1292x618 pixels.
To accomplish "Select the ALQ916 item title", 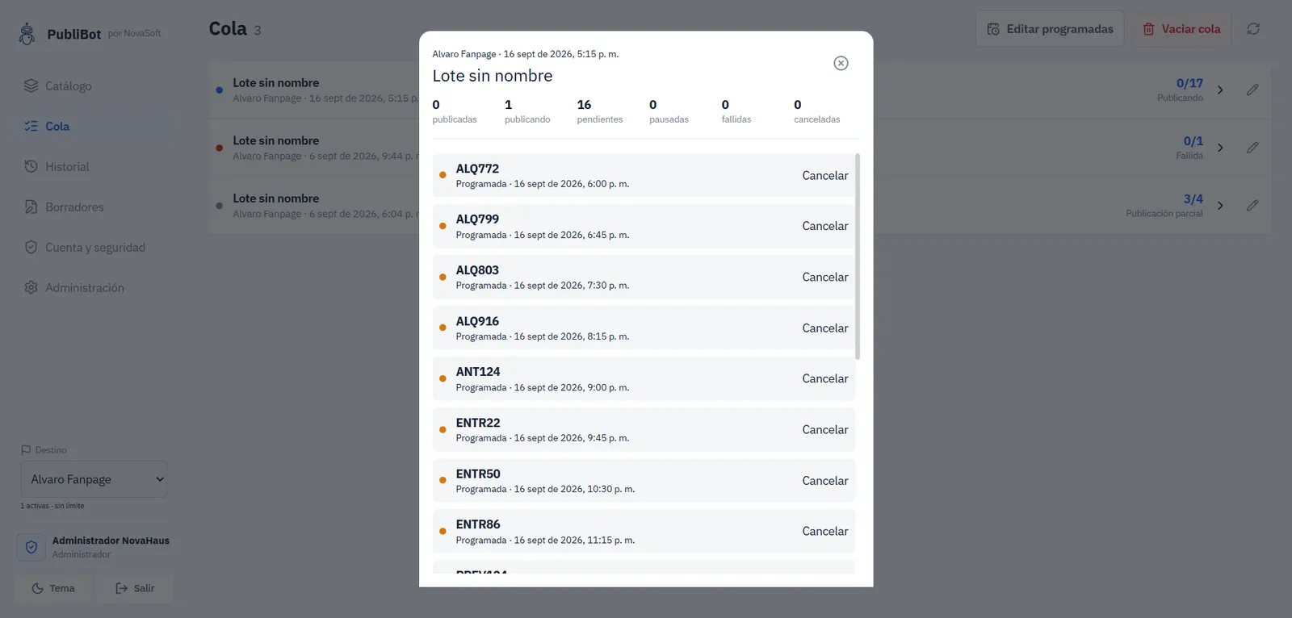I will pyautogui.click(x=477, y=321).
